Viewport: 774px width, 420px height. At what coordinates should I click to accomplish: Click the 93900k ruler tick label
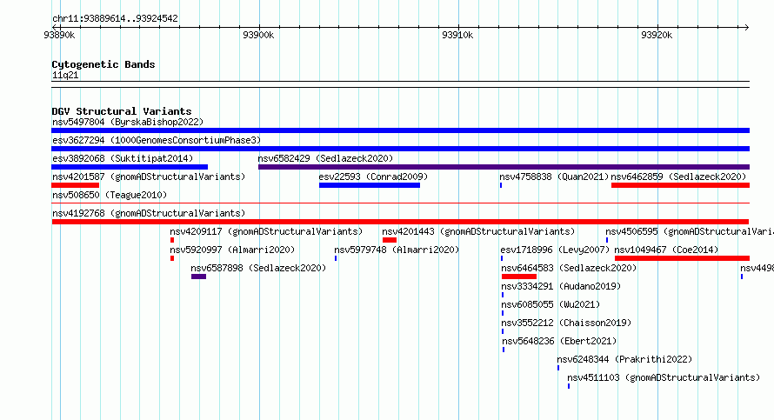258,35
